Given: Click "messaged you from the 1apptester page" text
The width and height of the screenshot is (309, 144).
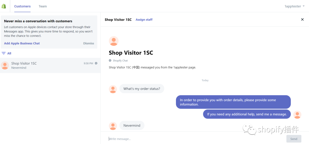Looking at the screenshot, I should pyautogui.click(x=168, y=67).
